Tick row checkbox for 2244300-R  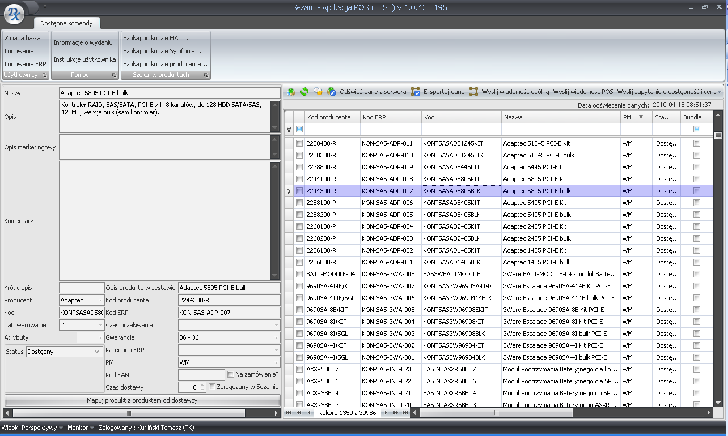point(299,191)
